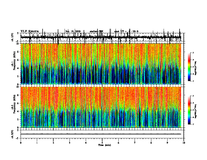207x160 pixels.
Task: Click the 'station=' header label
Action: (x=94, y=31)
